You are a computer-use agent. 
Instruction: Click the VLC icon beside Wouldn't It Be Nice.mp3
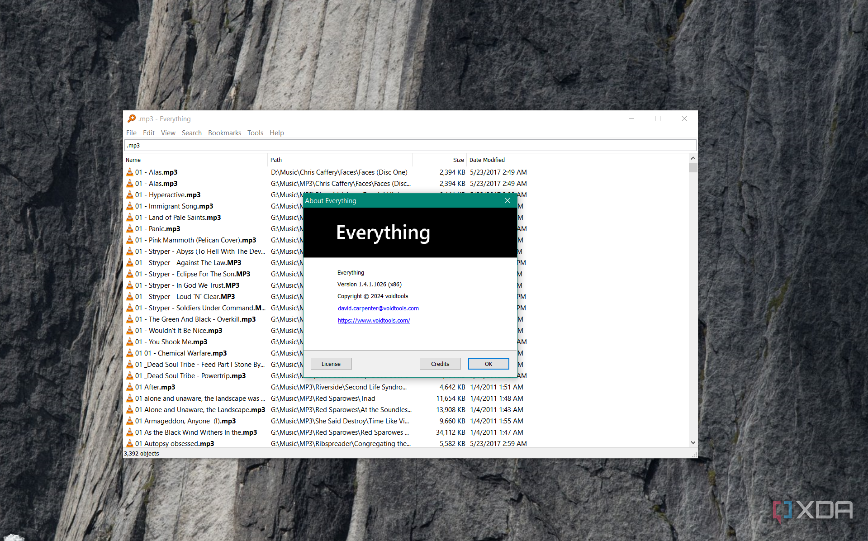pyautogui.click(x=130, y=331)
